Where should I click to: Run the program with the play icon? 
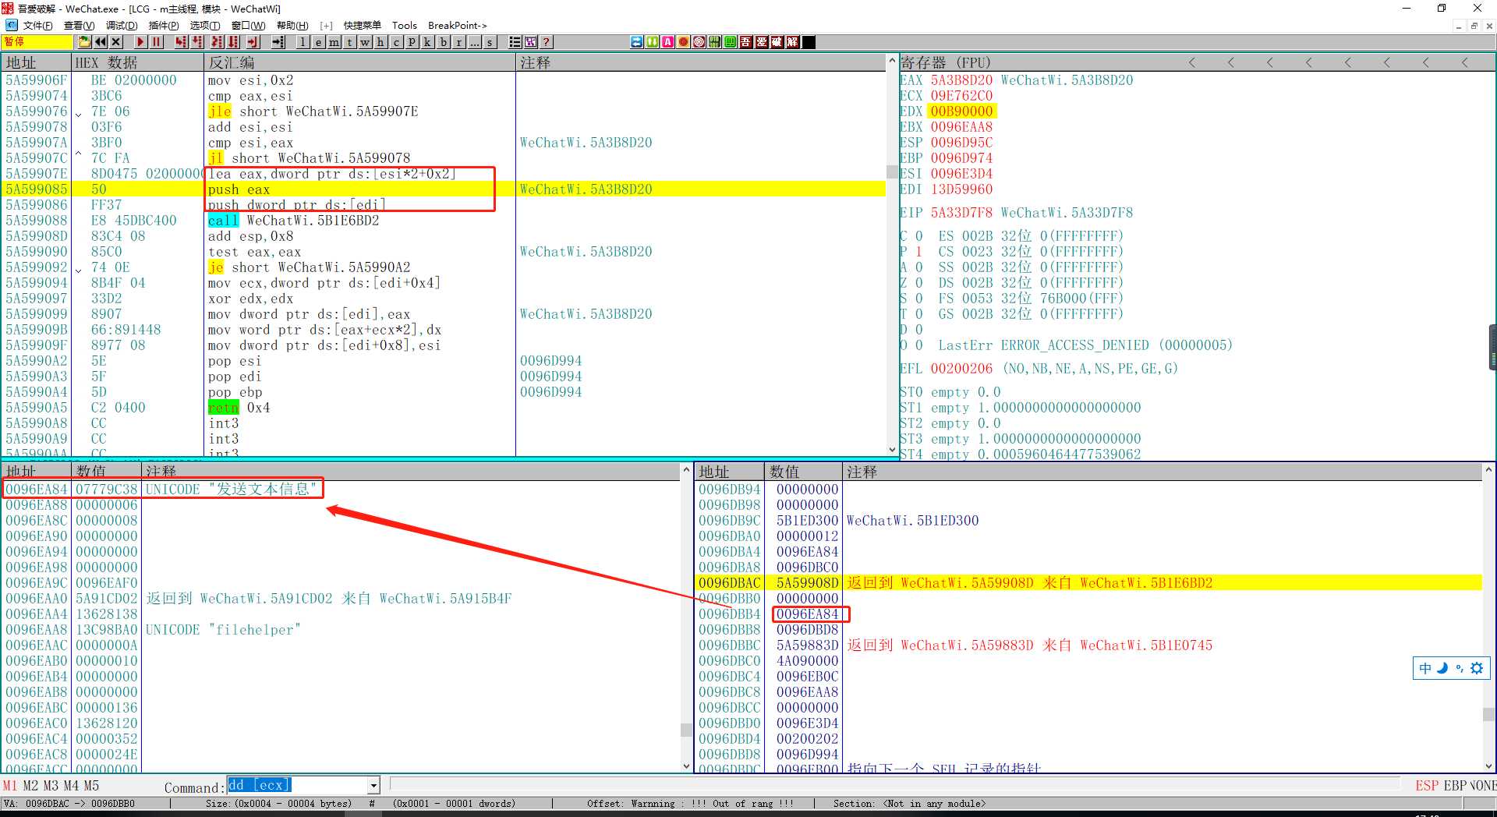(140, 42)
